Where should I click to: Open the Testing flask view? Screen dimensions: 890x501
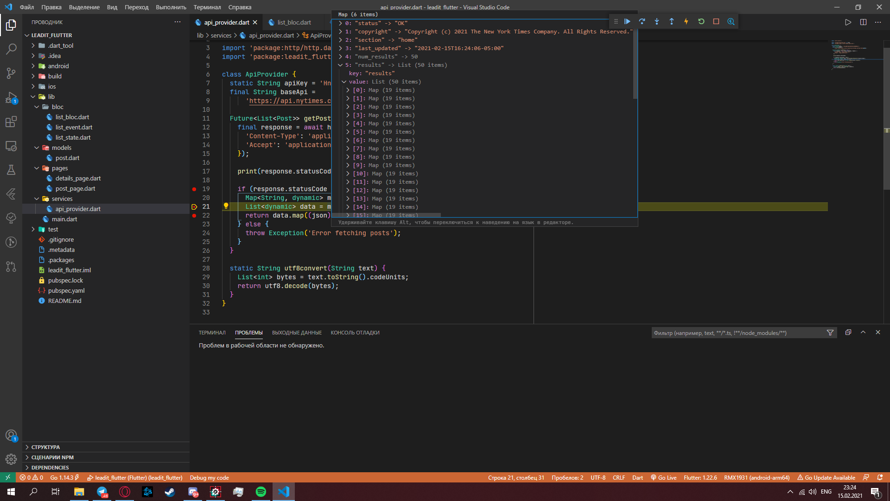coord(11,170)
